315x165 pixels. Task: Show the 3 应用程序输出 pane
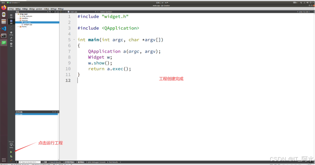68,162
